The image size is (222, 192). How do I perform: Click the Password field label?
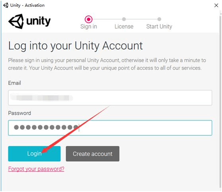coord(19,113)
